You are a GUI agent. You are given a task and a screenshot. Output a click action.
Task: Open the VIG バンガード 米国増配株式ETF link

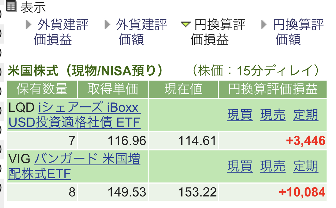pyautogui.click(x=87, y=160)
